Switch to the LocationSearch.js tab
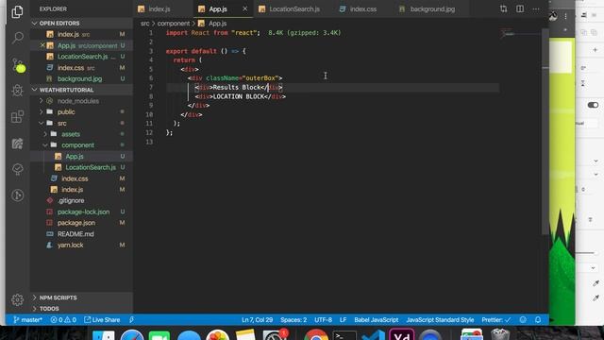The width and height of the screenshot is (604, 340). point(294,8)
